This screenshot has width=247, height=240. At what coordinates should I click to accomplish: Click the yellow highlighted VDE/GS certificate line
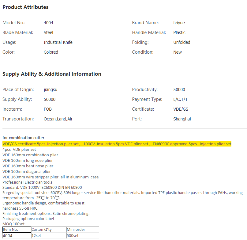[117, 144]
